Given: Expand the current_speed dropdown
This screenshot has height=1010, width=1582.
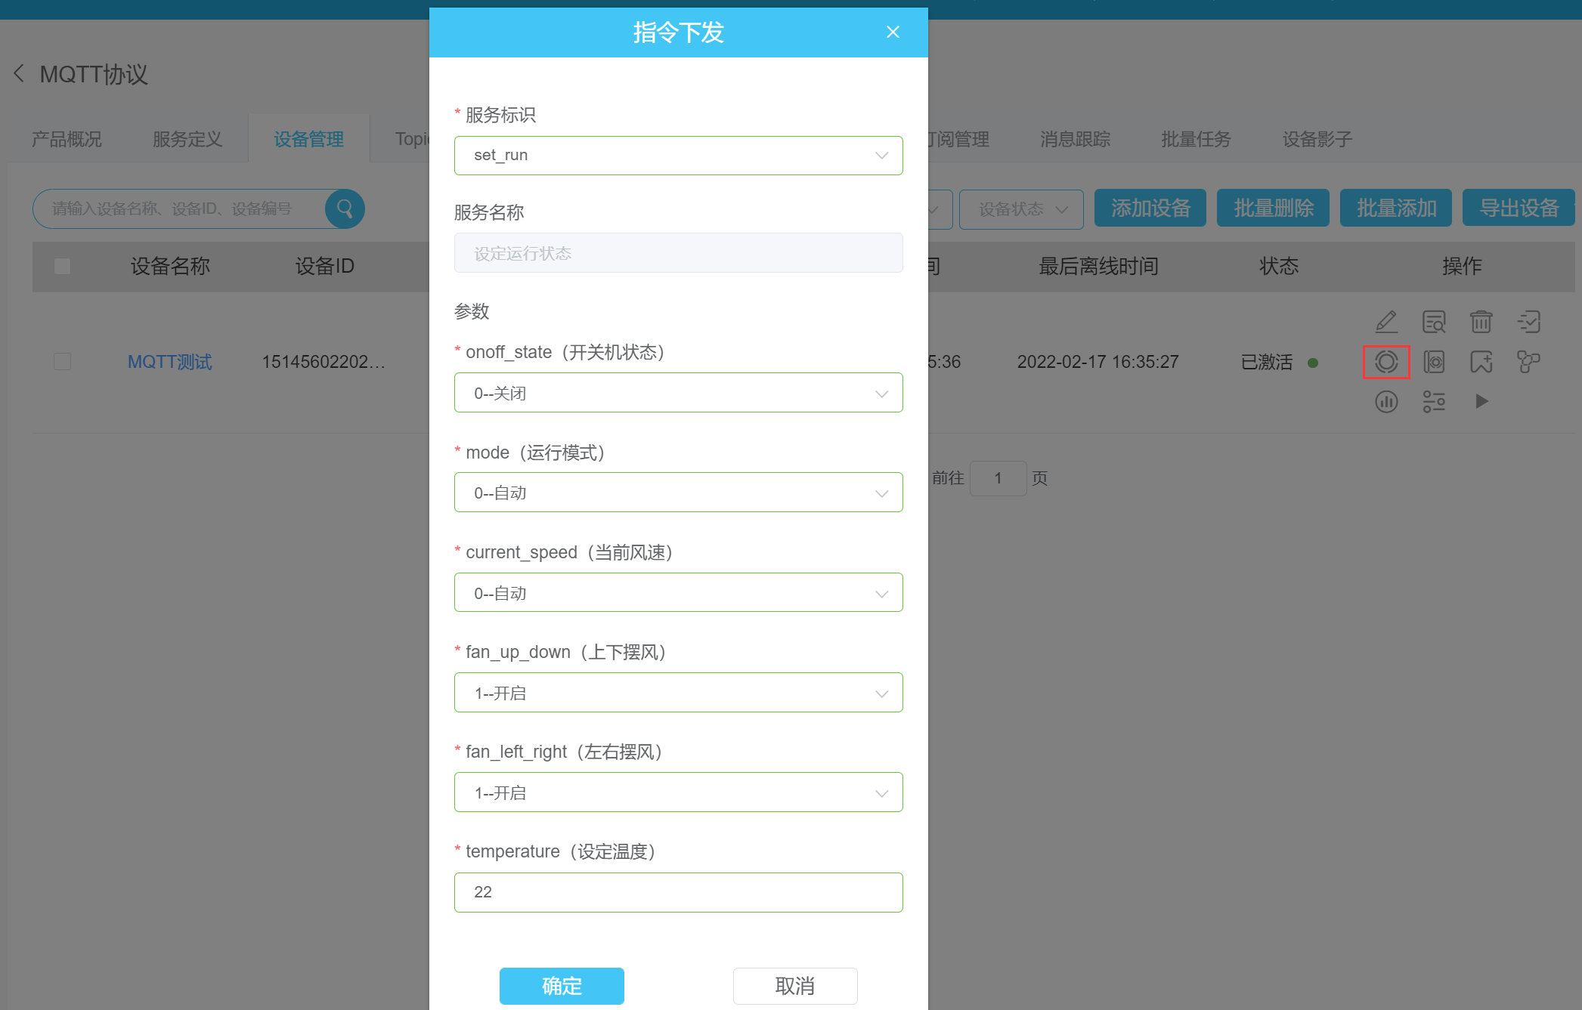Looking at the screenshot, I should pos(678,593).
